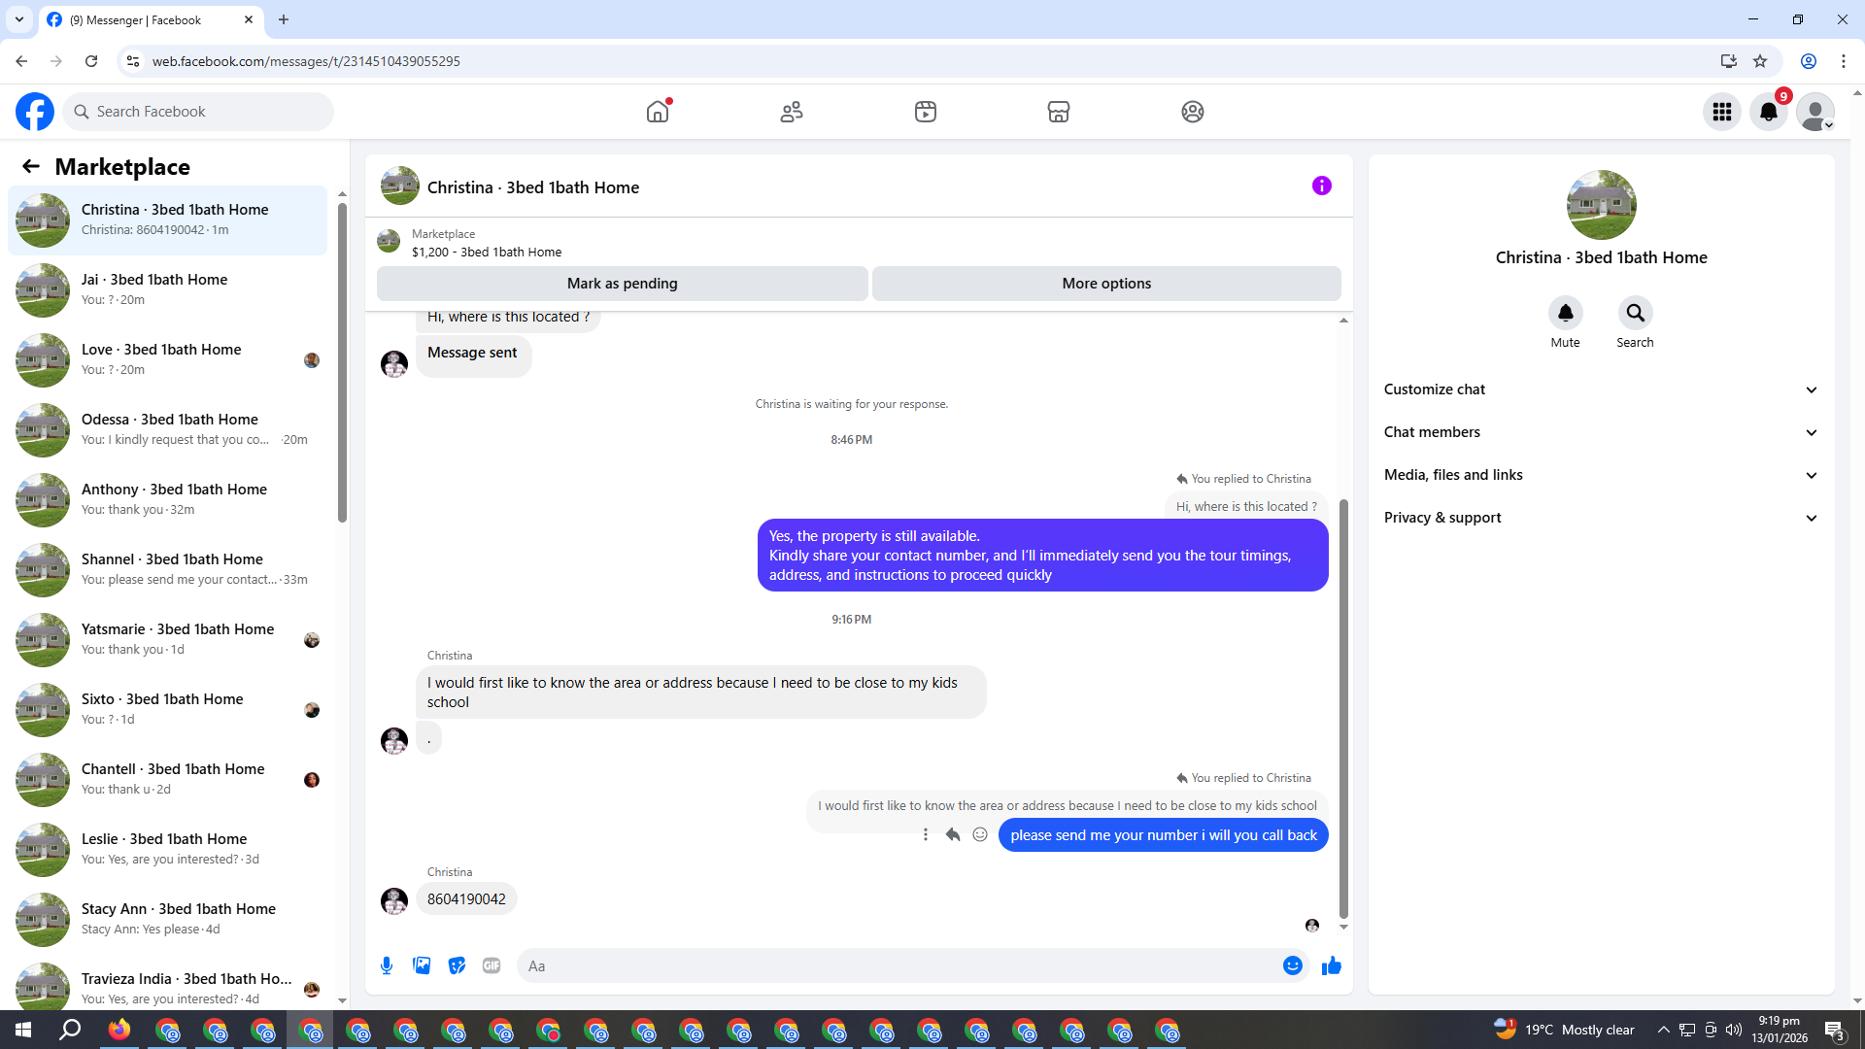Open Facebook notifications bell
The width and height of the screenshot is (1865, 1049).
pos(1769,112)
